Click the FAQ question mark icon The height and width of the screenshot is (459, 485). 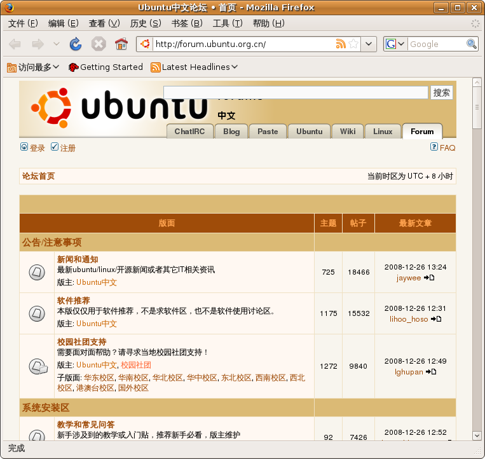pos(434,147)
